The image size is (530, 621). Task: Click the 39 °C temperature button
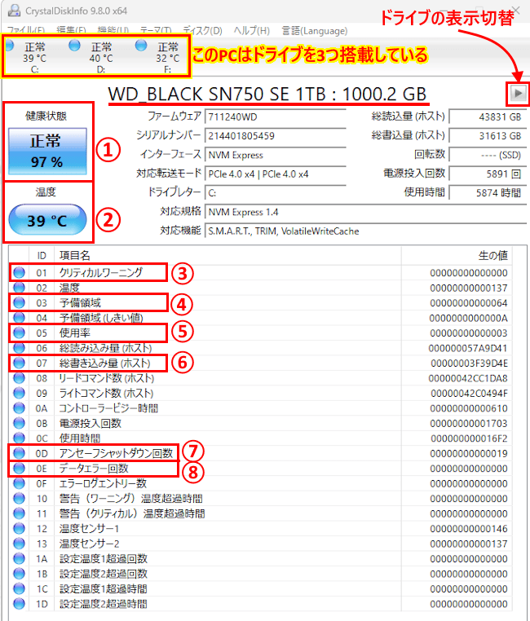47,220
